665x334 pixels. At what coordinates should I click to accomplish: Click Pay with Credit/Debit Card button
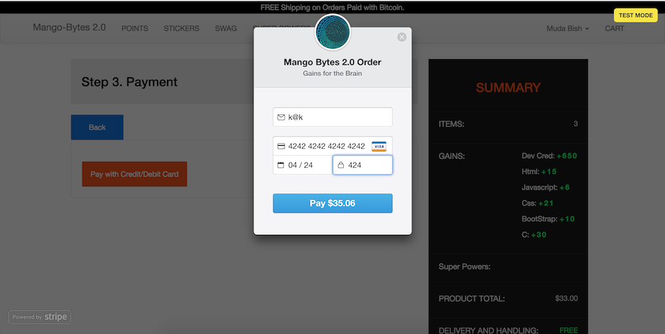pos(134,174)
